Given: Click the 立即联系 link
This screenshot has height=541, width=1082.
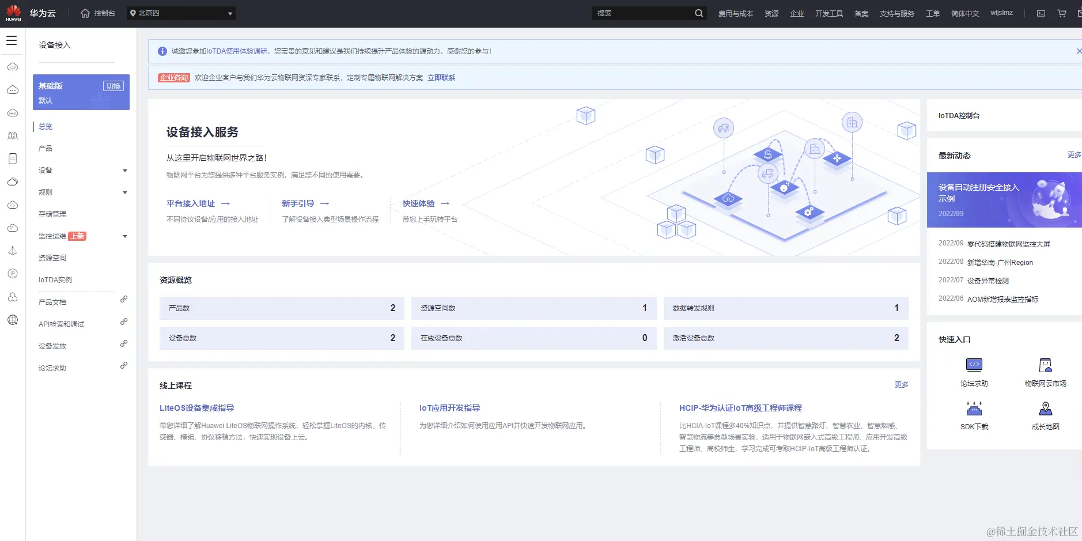Looking at the screenshot, I should 441,78.
